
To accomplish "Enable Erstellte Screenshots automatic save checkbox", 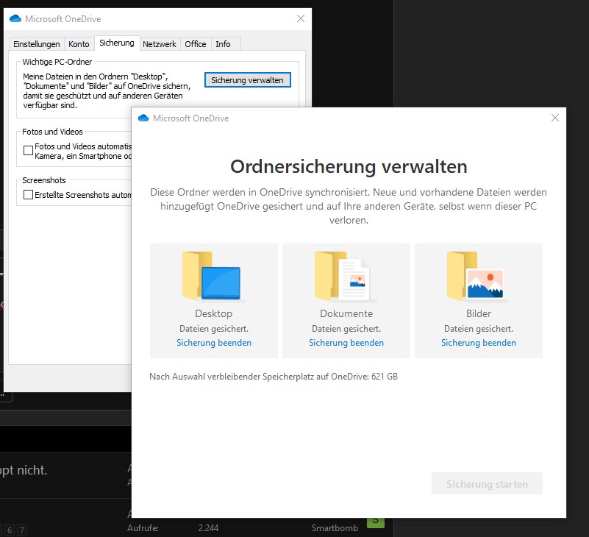I will point(28,195).
